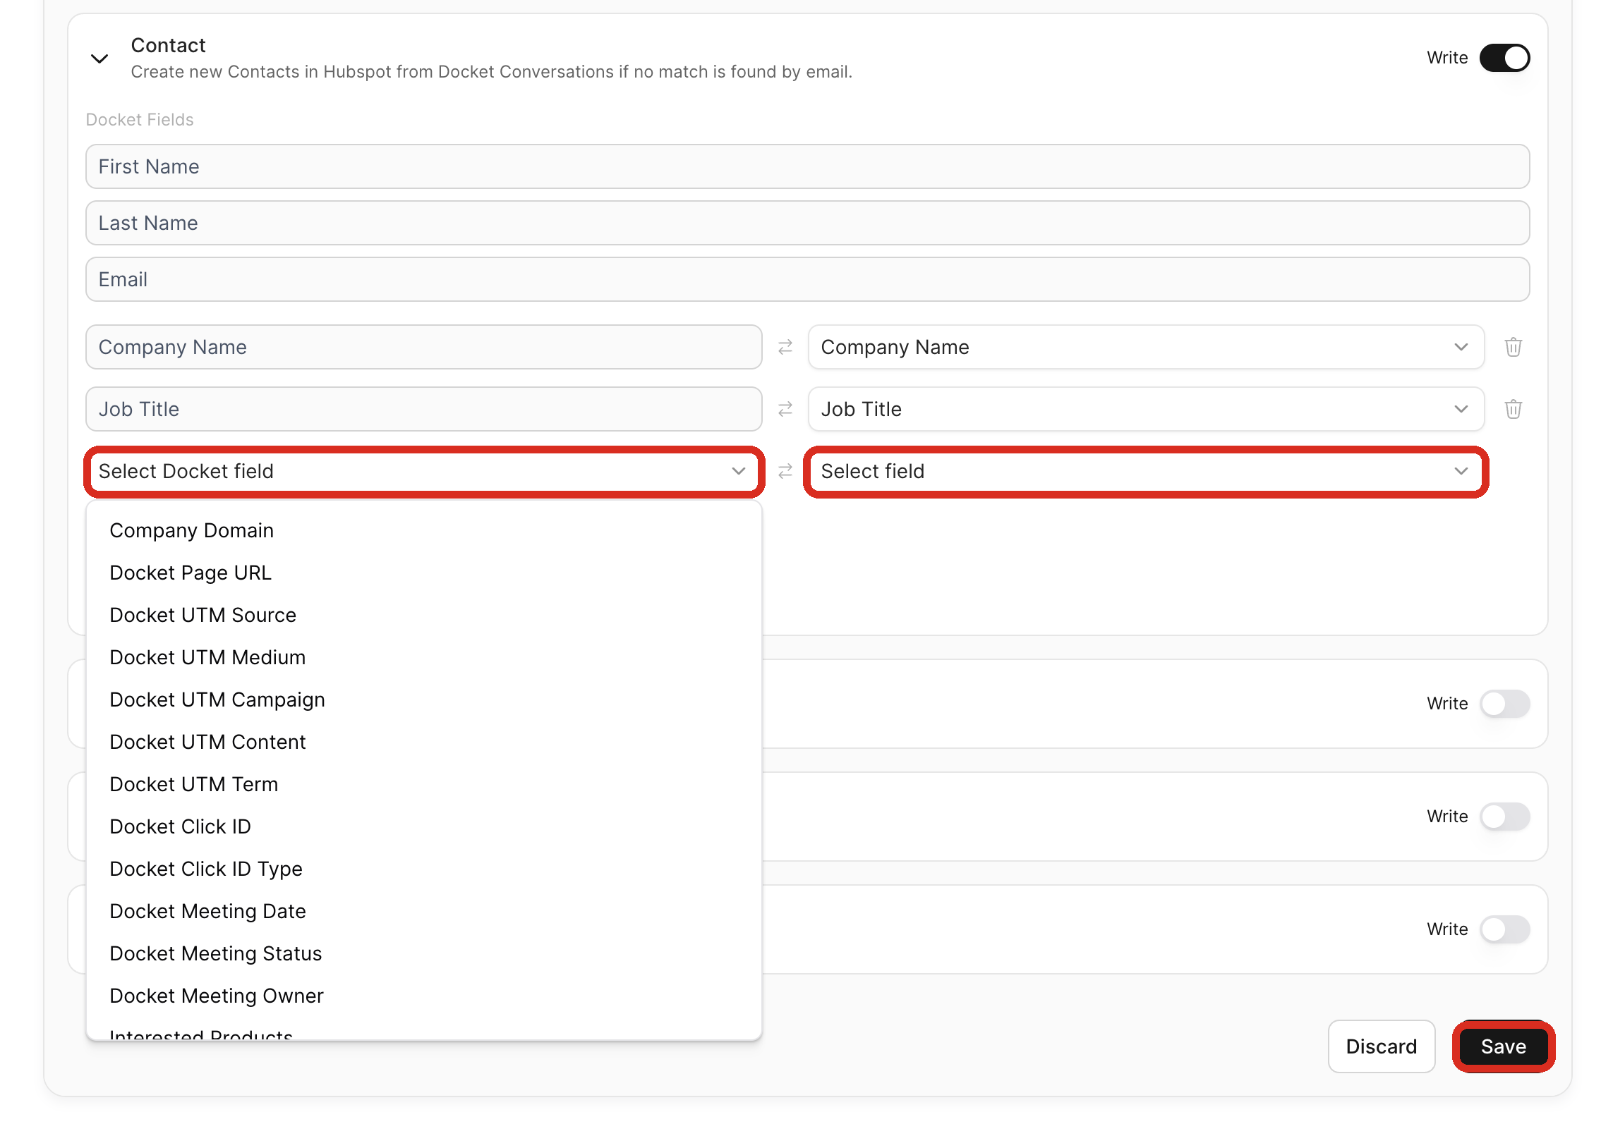Select Docket UTM Term option
Screen dimensions: 1613x1124
(x=423, y=784)
